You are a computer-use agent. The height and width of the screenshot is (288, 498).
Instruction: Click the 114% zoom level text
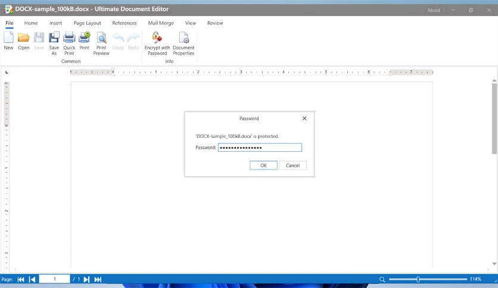(475, 279)
